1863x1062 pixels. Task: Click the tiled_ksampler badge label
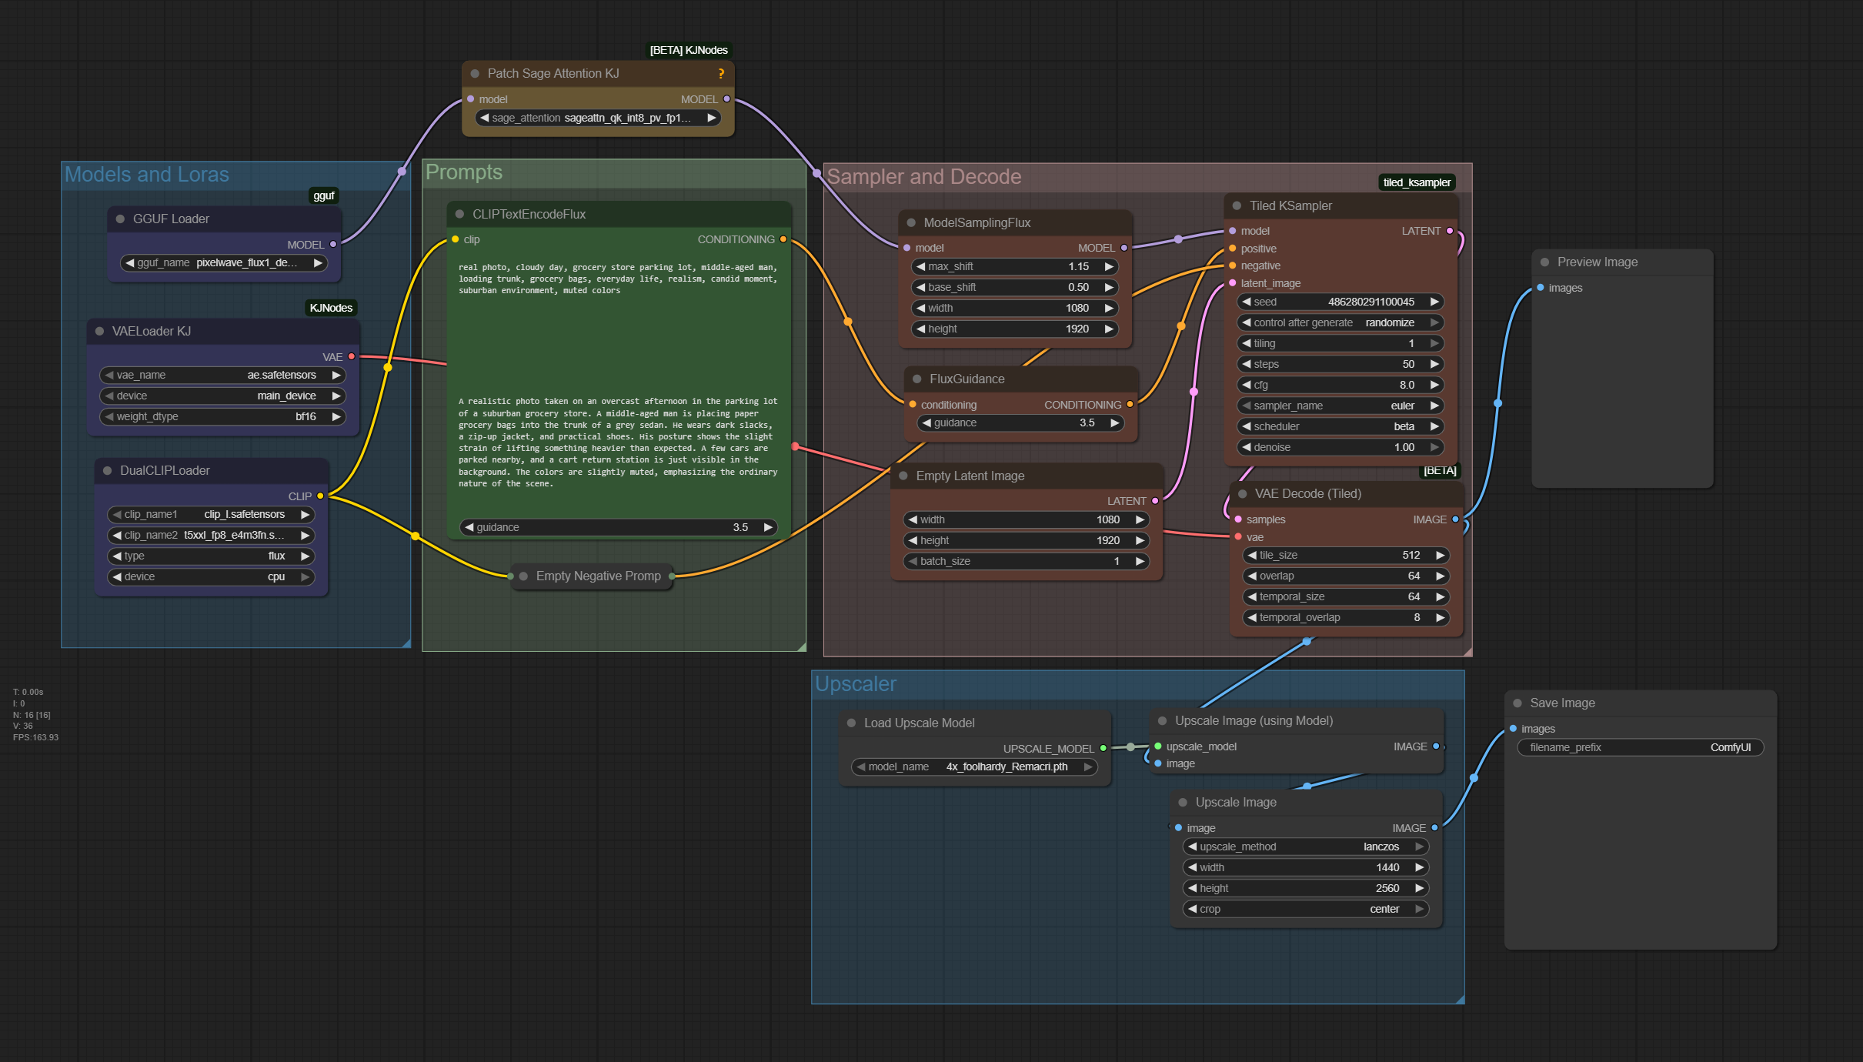click(1416, 182)
